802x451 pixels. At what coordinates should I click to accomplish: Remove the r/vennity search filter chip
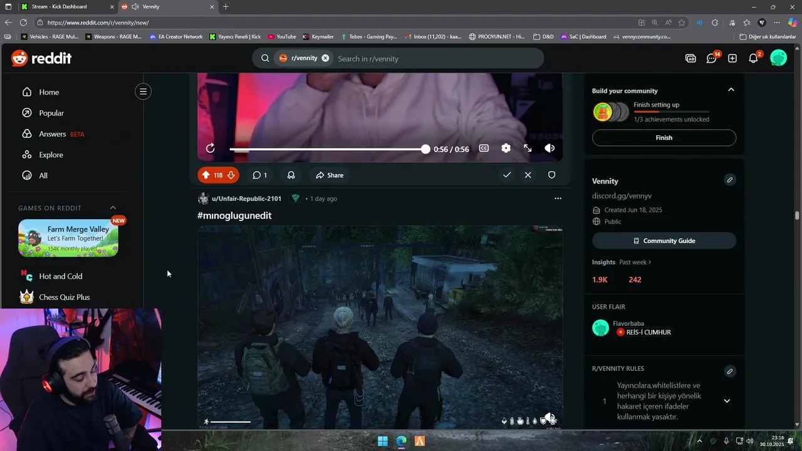coord(325,58)
